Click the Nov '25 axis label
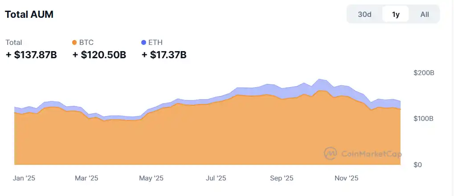Viewport: 454px width, 196px height. [x=346, y=178]
